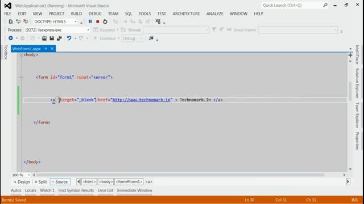364x204 pixels.
Task: Save the current file
Action: pyautogui.click(x=52, y=39)
